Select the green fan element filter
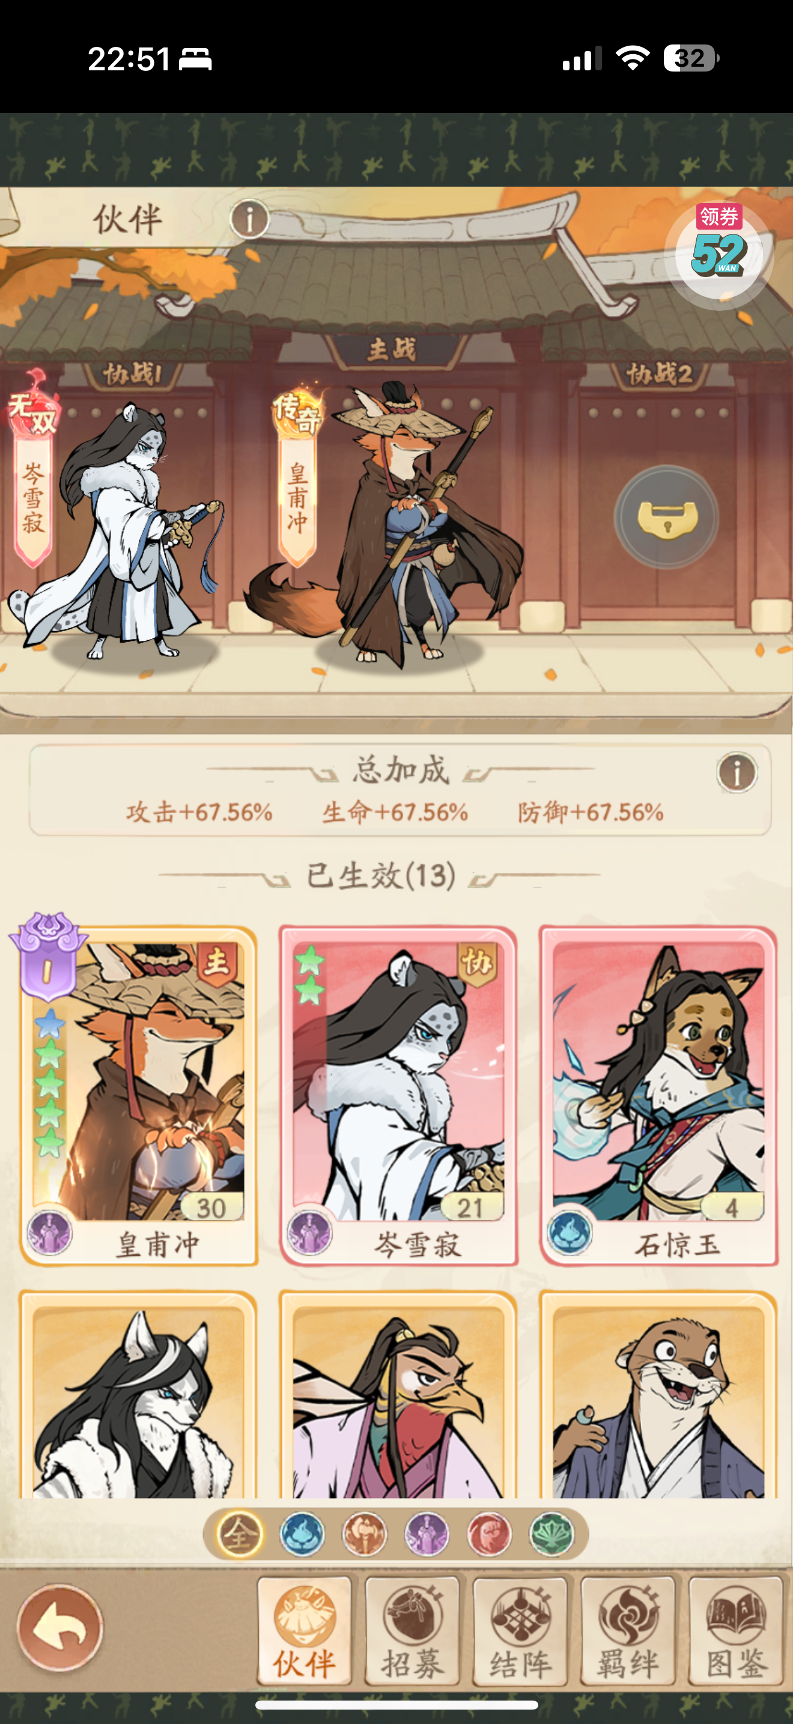Viewport: 793px width, 1724px height. [551, 1534]
